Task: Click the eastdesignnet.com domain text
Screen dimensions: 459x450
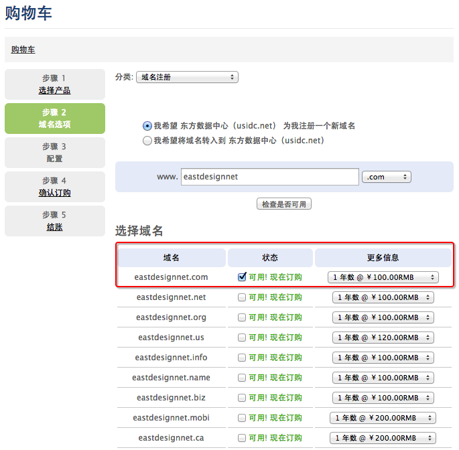Action: point(172,277)
